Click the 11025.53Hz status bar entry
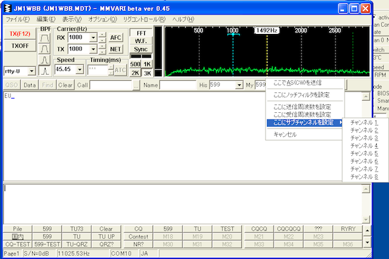 (x=83, y=254)
